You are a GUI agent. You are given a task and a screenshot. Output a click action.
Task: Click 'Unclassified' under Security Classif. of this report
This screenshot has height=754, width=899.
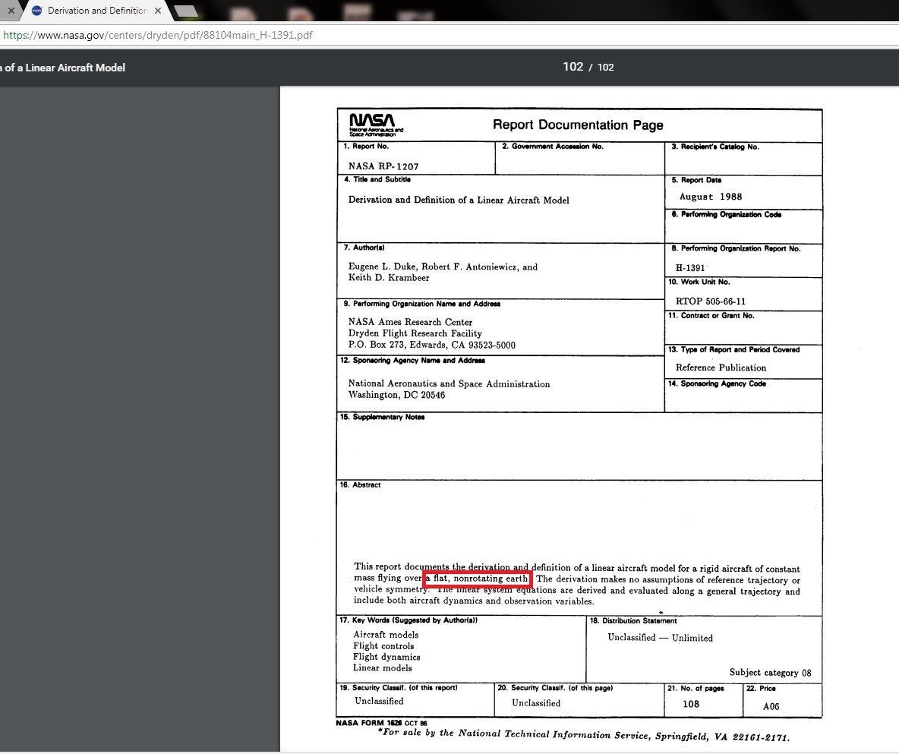click(379, 701)
